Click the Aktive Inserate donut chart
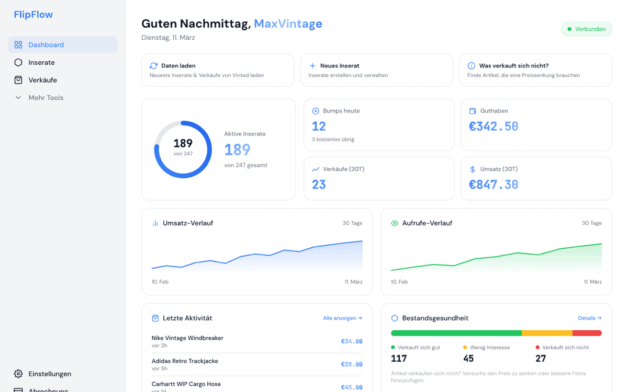 [183, 149]
